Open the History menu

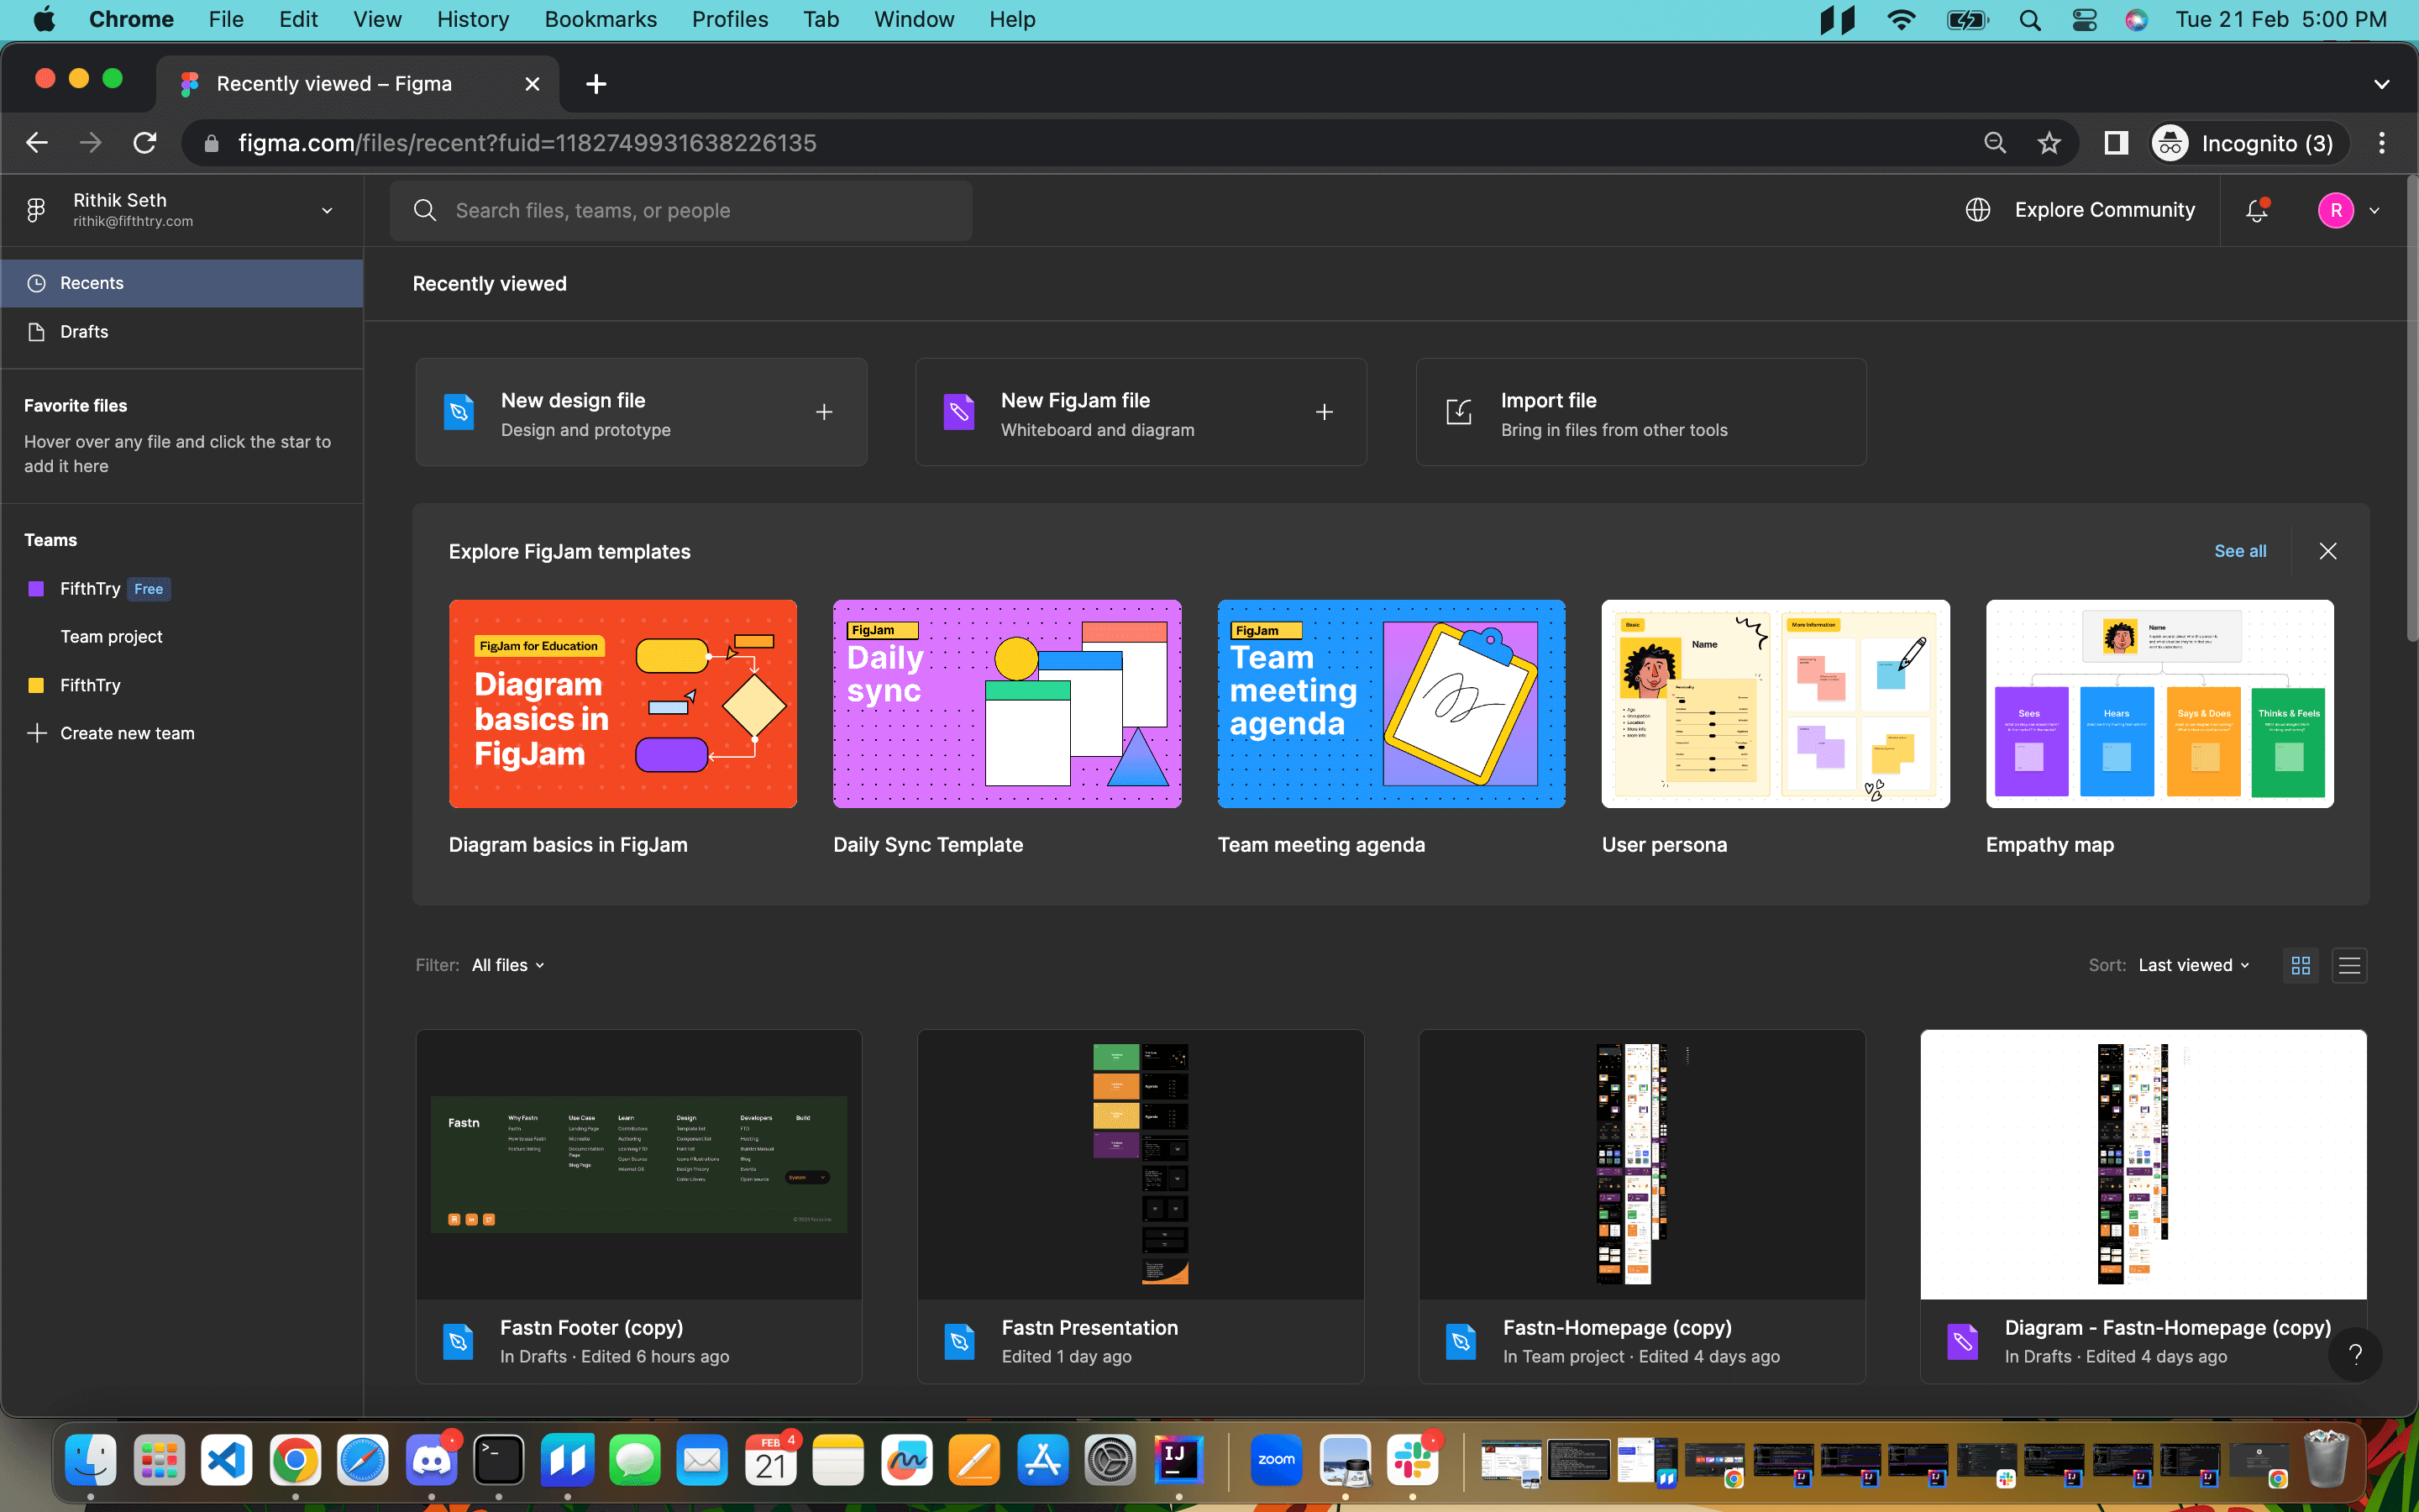473,20
